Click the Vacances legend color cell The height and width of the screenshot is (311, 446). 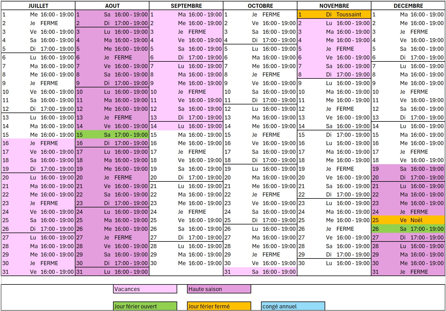tap(145, 289)
